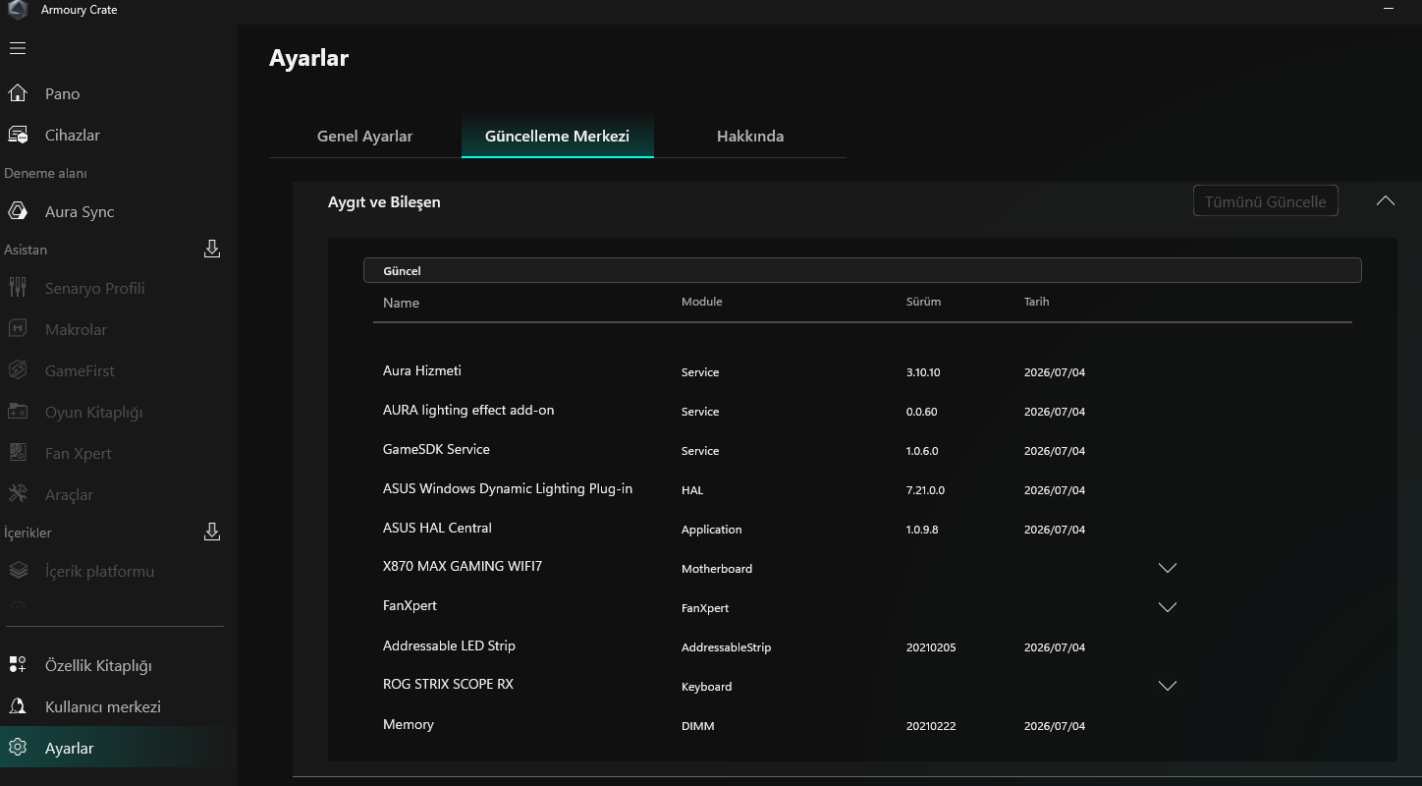This screenshot has width=1422, height=786.
Task: Select the GameSDK Service entry
Action: coord(436,449)
